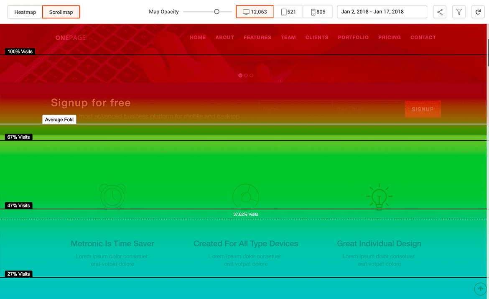Select desktop device with 12,063 visits

255,12
